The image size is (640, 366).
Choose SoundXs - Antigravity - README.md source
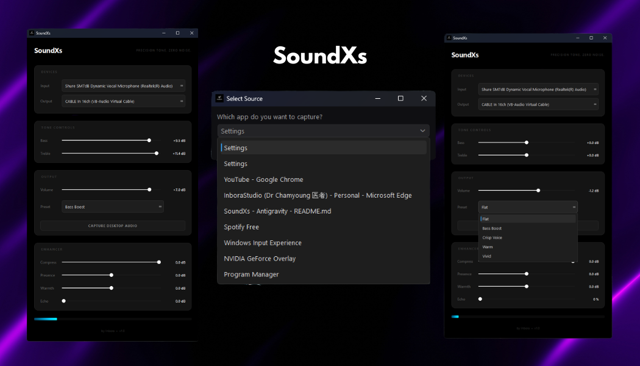coord(323,211)
